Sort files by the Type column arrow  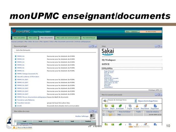(x=113, y=112)
